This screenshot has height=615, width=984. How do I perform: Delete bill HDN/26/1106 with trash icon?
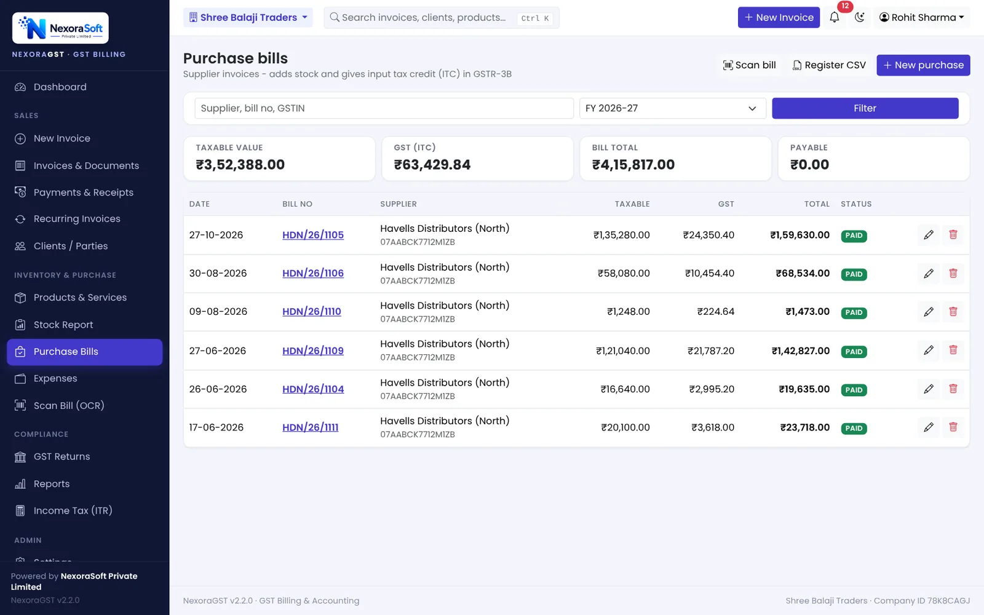point(953,273)
